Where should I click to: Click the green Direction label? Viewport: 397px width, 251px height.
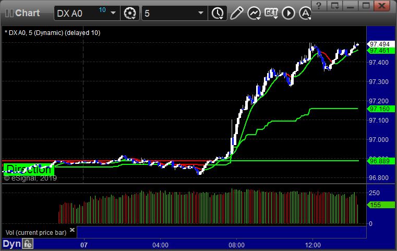[29, 169]
